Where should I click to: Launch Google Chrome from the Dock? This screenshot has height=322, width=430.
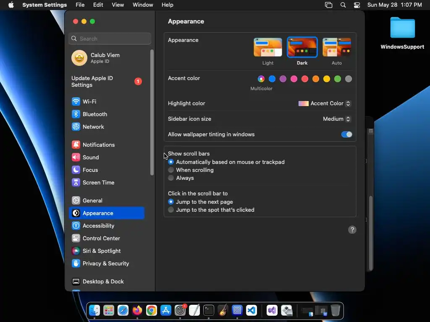[x=151, y=311]
